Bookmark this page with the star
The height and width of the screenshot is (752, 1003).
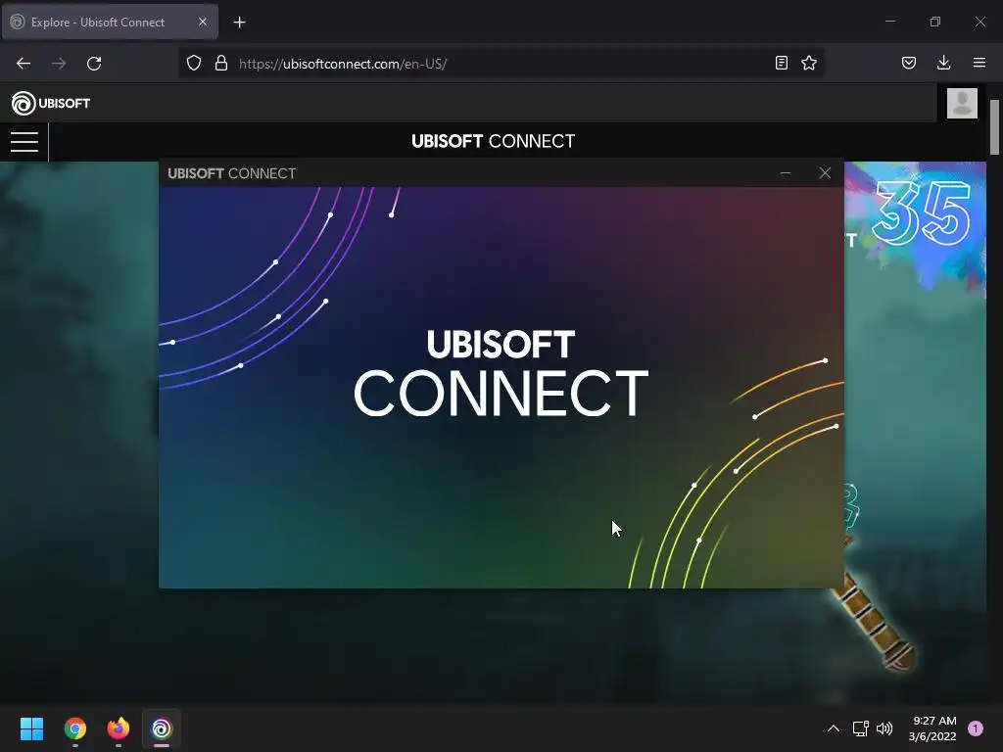[809, 63]
